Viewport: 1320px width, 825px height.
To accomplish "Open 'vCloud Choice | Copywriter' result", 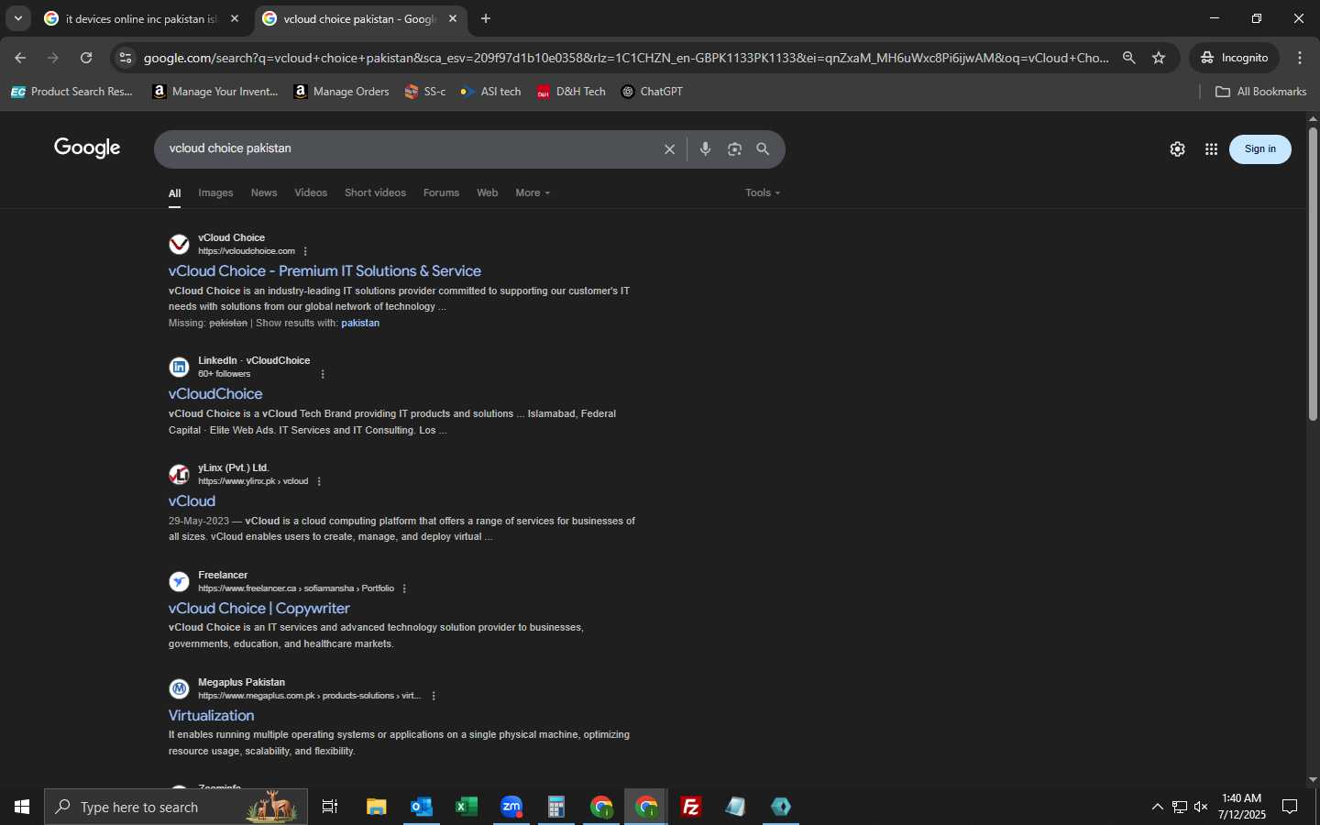I will pos(259,609).
